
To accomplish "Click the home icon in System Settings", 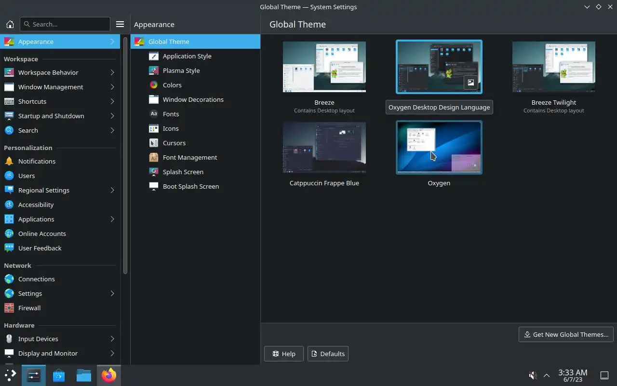I will point(10,24).
